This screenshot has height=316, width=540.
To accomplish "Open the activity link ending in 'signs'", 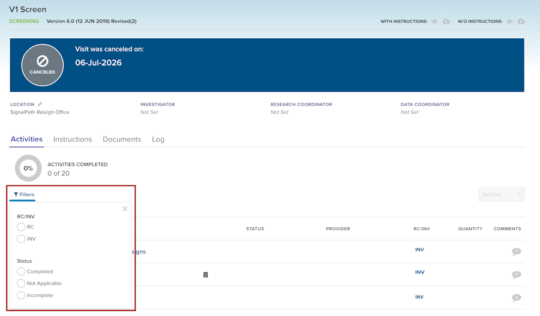I will tap(139, 252).
